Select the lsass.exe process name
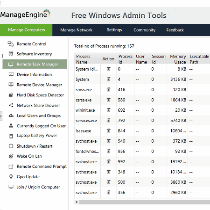The height and width of the screenshot is (210, 210). [83, 131]
